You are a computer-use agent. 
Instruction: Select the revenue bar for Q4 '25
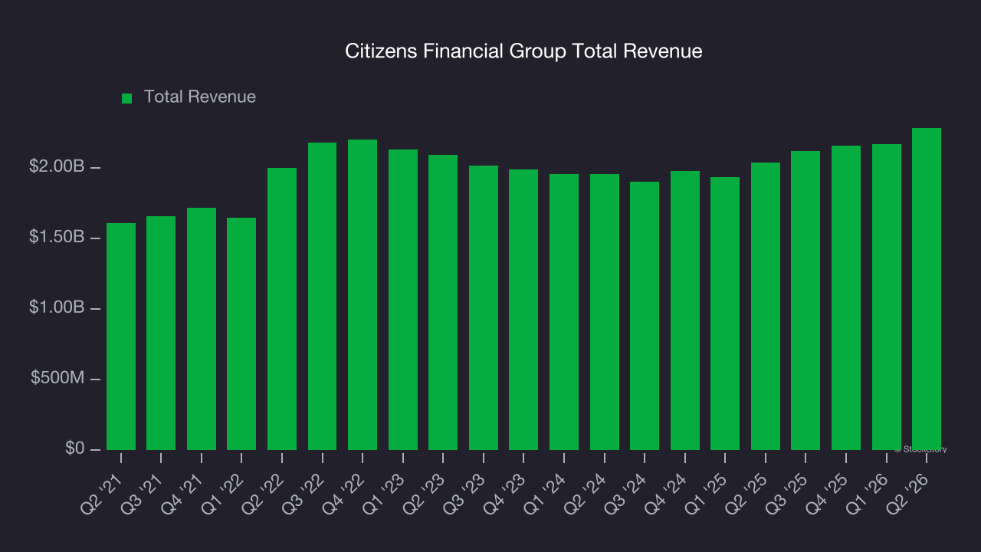[x=846, y=297]
